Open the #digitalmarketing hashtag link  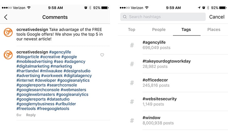click(33, 66)
